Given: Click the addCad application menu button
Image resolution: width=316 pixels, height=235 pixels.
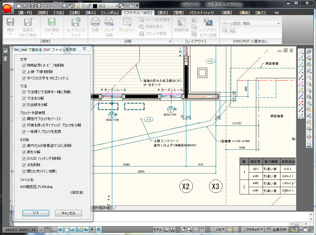Looking at the screenshot, I should pos(8,8).
